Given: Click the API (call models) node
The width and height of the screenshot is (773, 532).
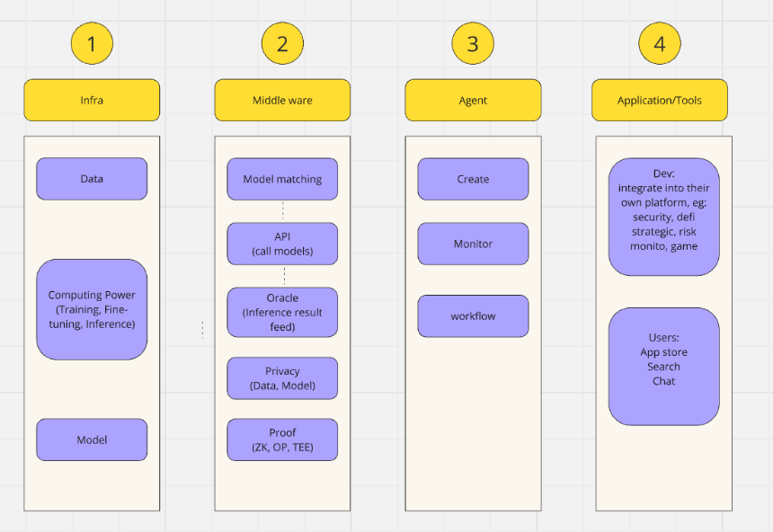Looking at the screenshot, I should pyautogui.click(x=282, y=244).
